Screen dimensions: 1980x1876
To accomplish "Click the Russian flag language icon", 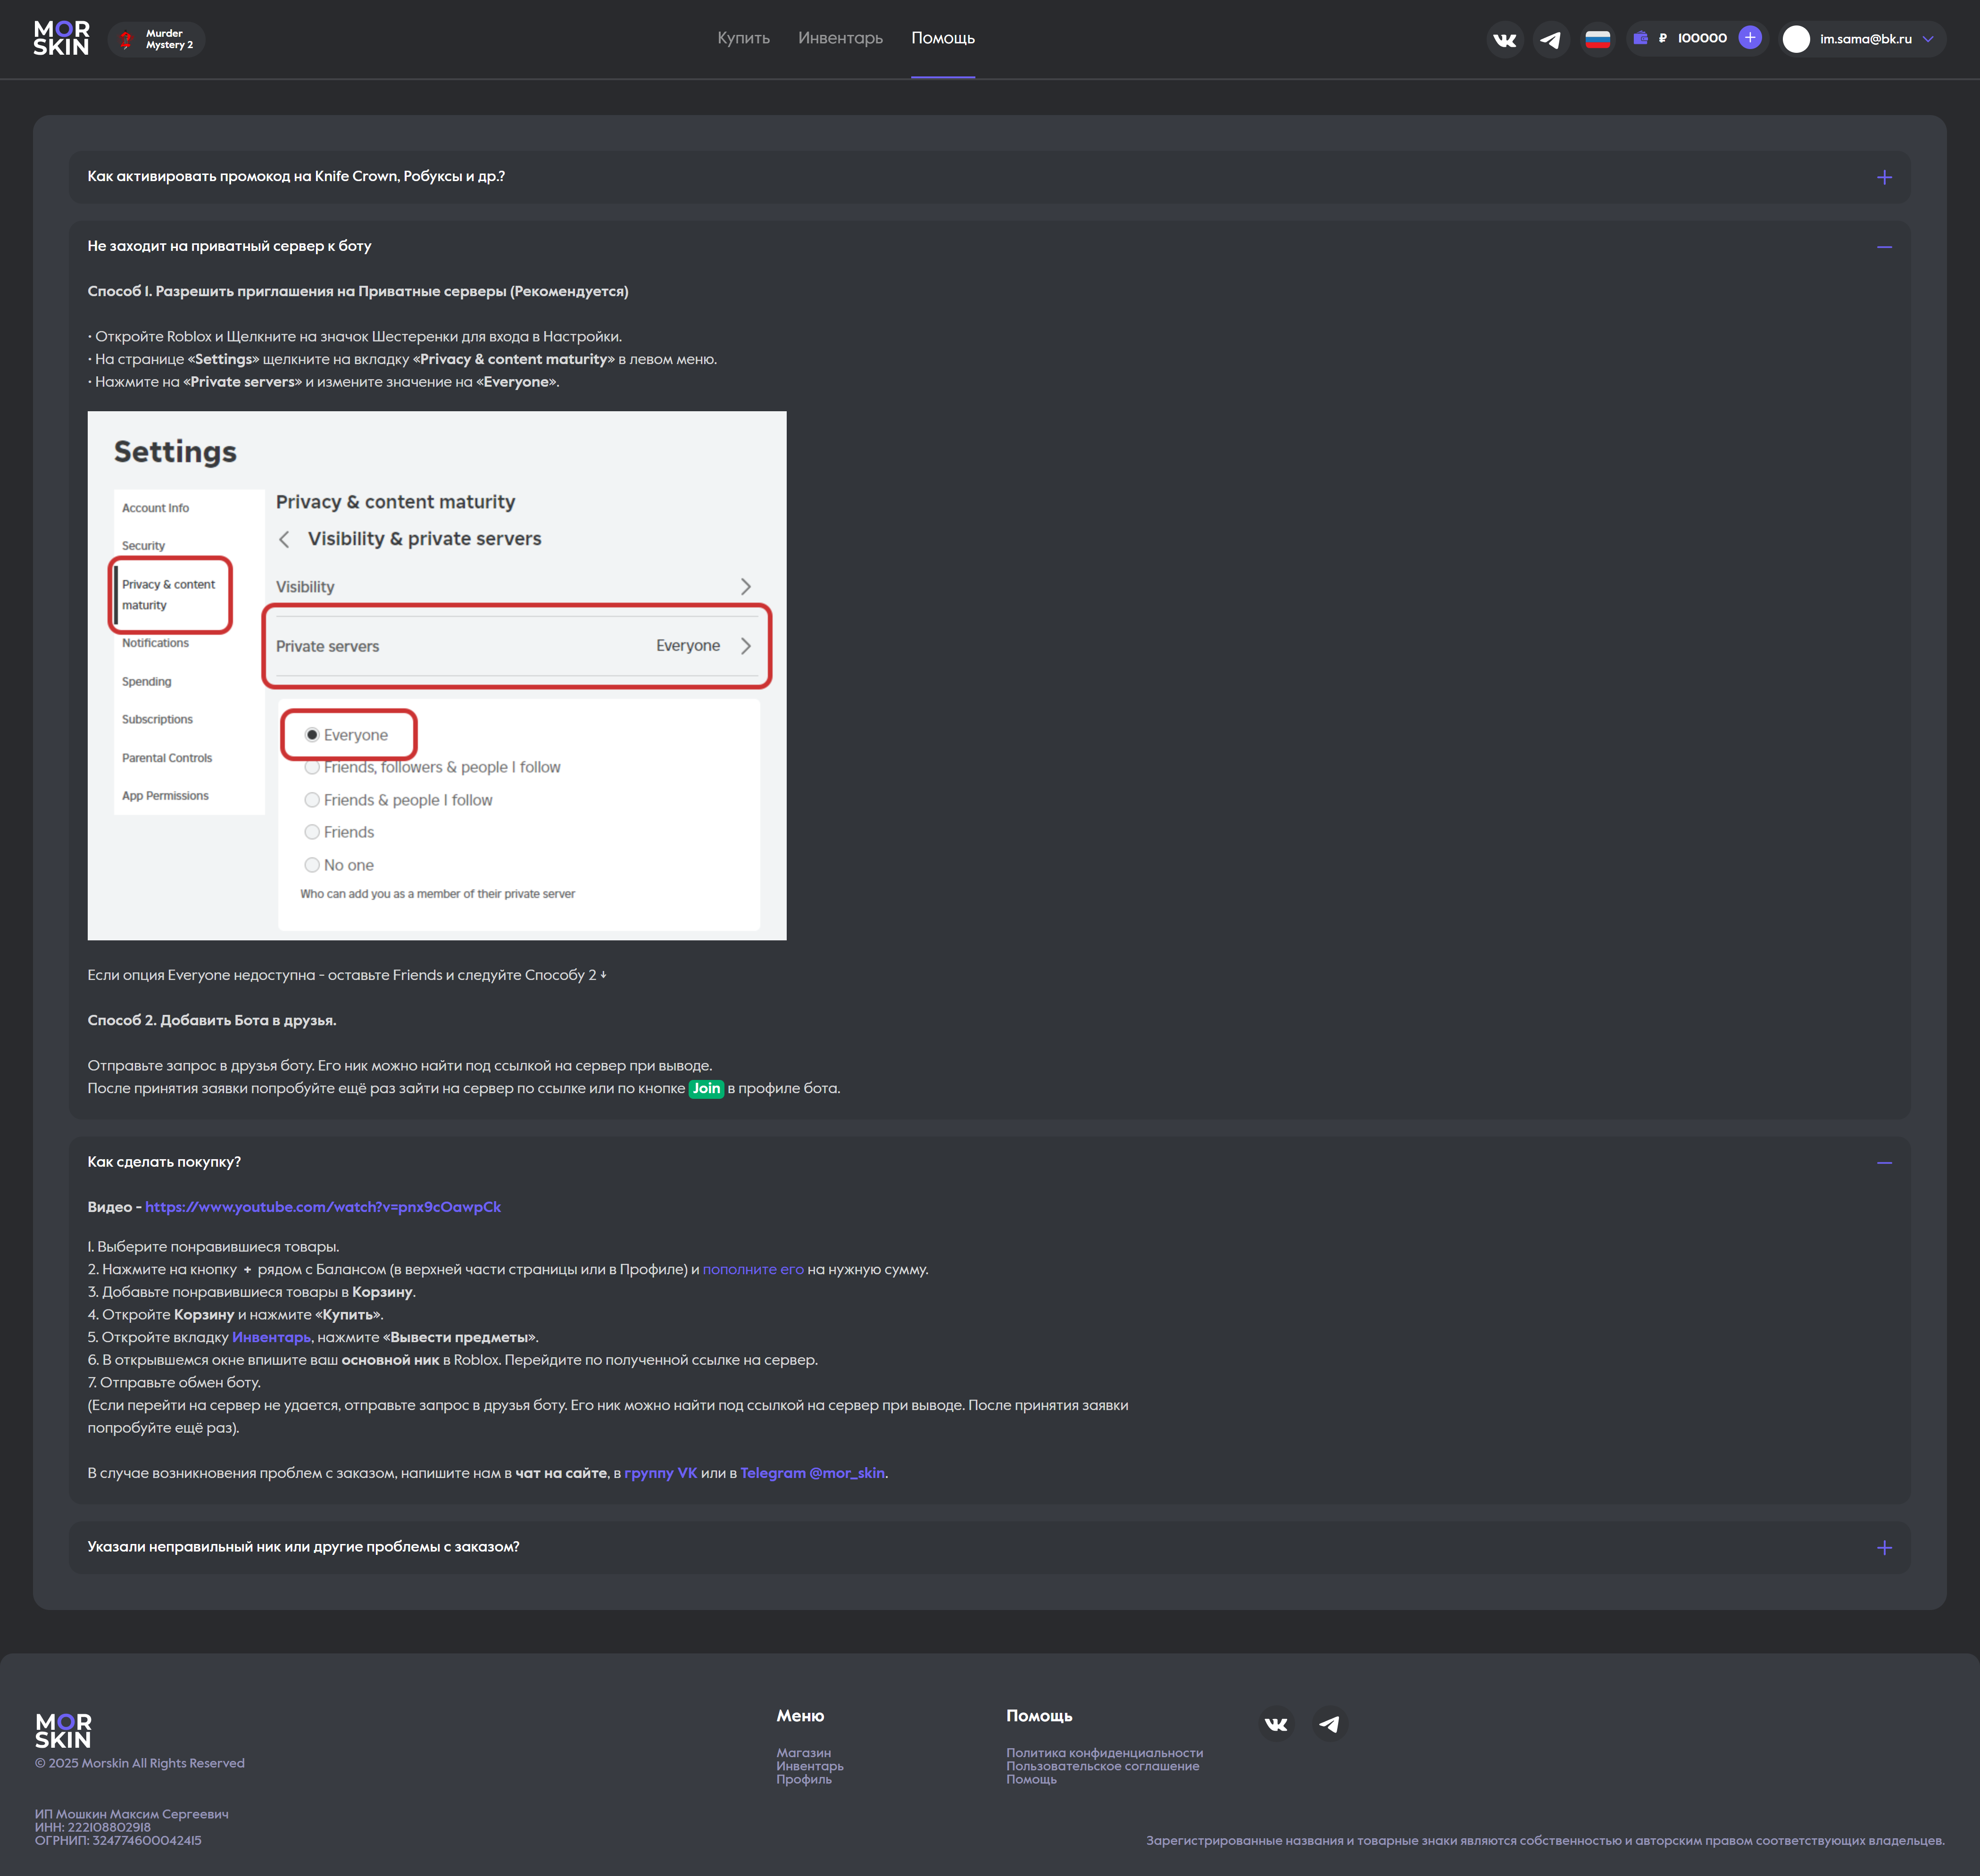I will coord(1597,40).
